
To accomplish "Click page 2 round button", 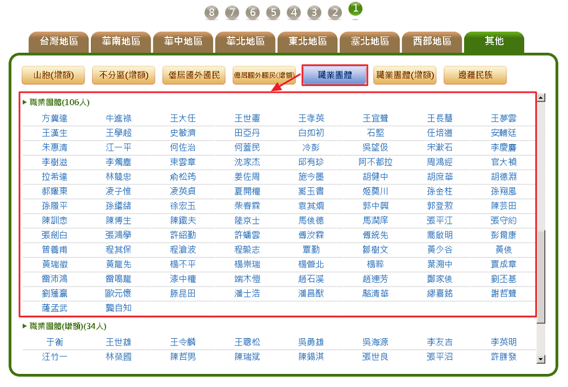I will 335,12.
